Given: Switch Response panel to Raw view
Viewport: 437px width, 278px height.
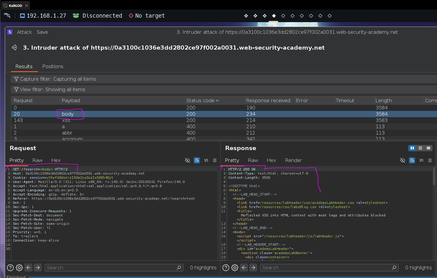Looking at the screenshot, I should tap(253, 160).
